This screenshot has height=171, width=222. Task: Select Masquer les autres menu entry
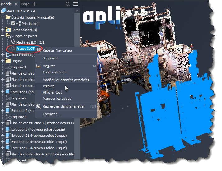[x=57, y=99]
